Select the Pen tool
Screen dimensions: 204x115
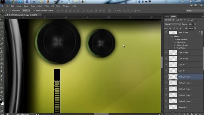click(x=2, y=76)
